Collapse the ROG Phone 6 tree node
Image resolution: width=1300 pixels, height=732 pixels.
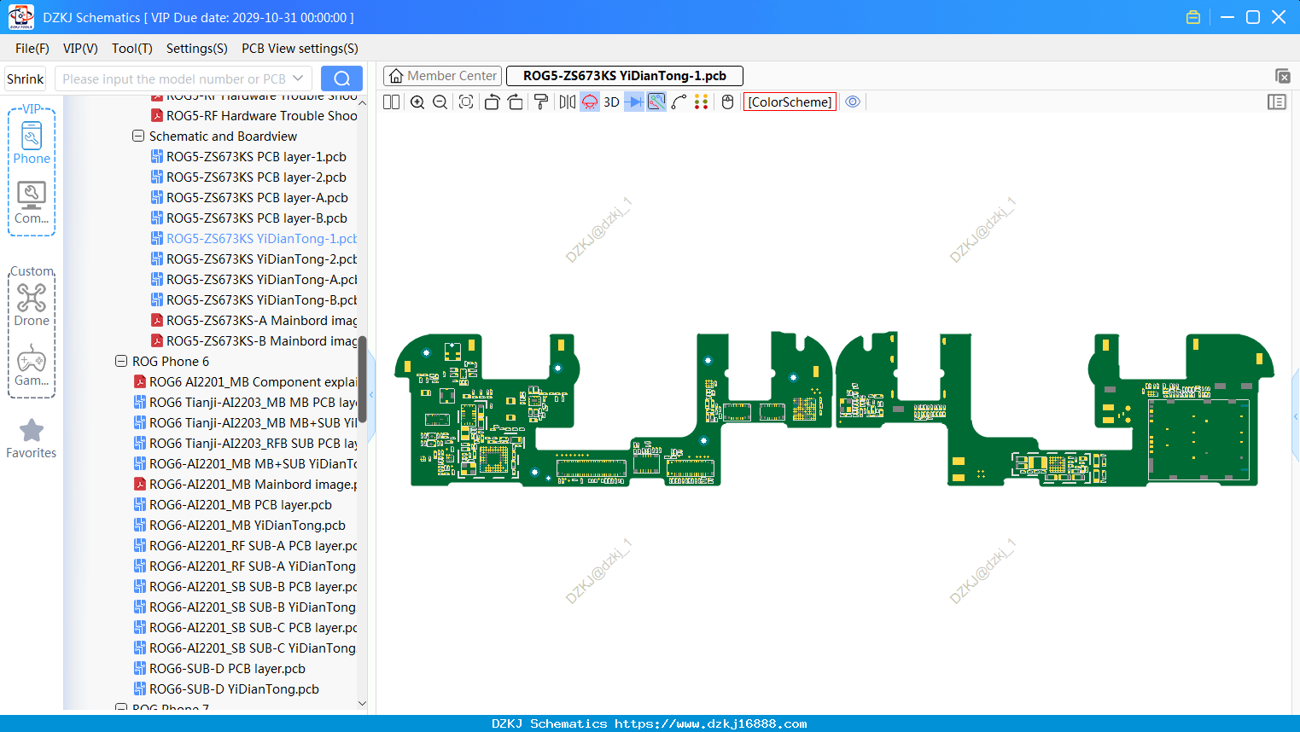point(121,362)
